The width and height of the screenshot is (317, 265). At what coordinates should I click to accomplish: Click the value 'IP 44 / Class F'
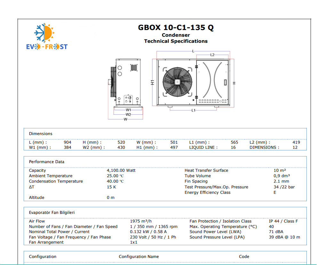[x=283, y=221]
